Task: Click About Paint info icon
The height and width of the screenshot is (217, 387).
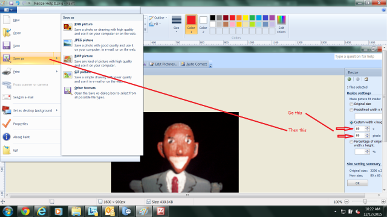Action: [7, 137]
